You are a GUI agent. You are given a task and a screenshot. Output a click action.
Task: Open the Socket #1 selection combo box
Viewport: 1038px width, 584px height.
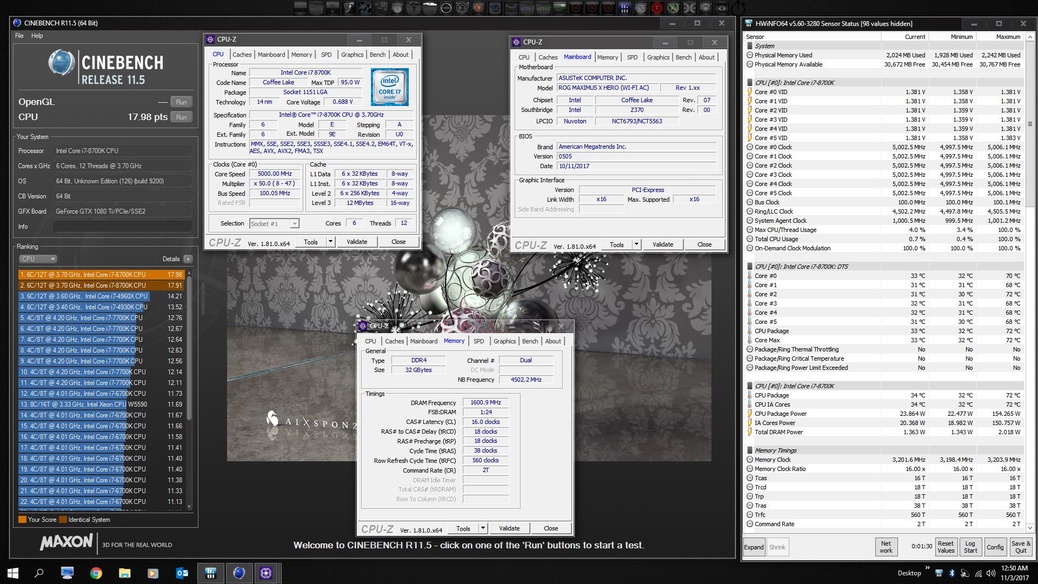274,223
